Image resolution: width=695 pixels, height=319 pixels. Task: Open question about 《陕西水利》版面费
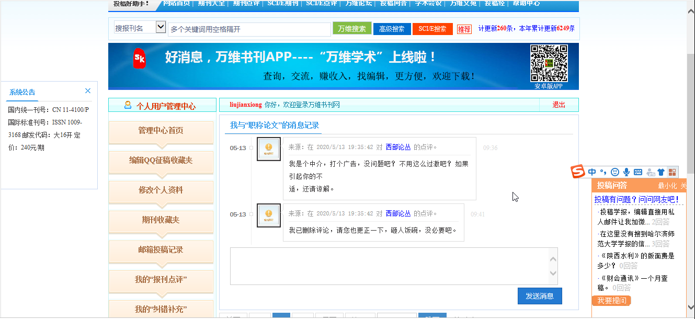click(636, 261)
